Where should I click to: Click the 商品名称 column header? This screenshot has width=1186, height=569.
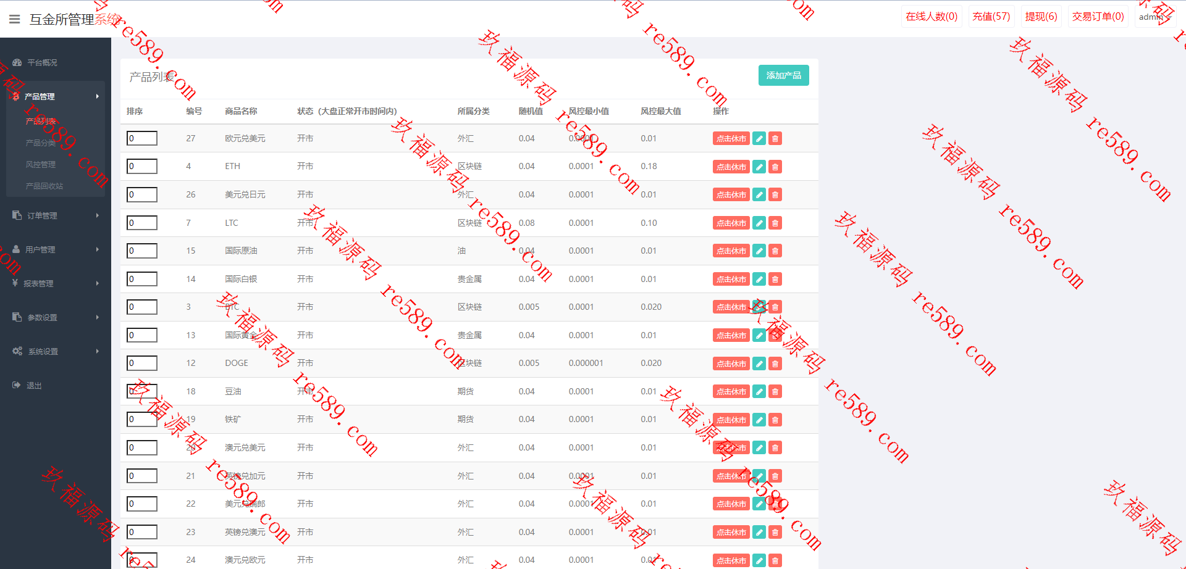[x=241, y=111]
